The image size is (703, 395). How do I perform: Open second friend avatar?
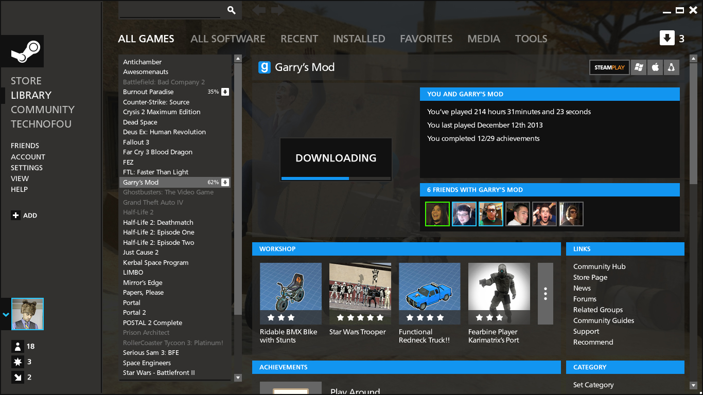click(464, 214)
